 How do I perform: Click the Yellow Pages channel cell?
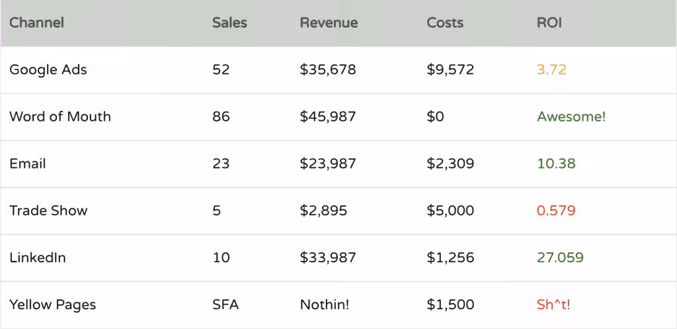coord(53,305)
